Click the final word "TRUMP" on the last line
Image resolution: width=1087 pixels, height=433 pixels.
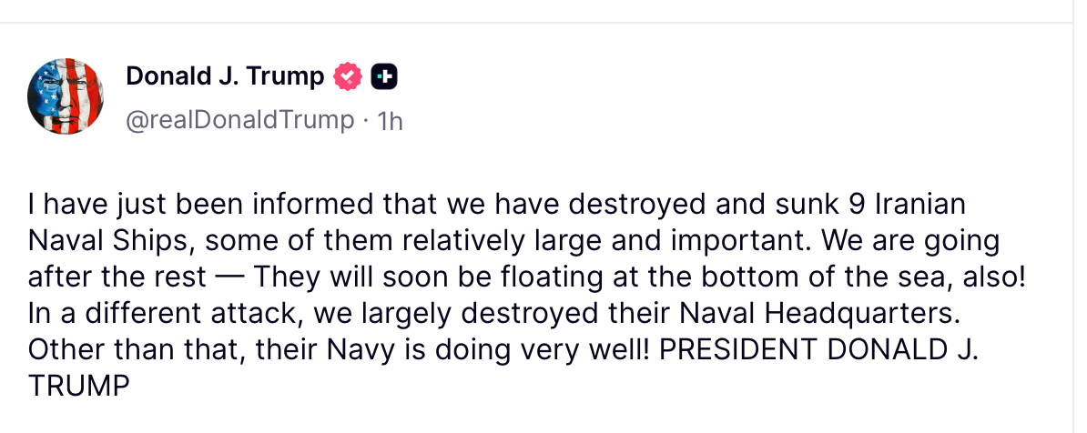[x=80, y=387]
